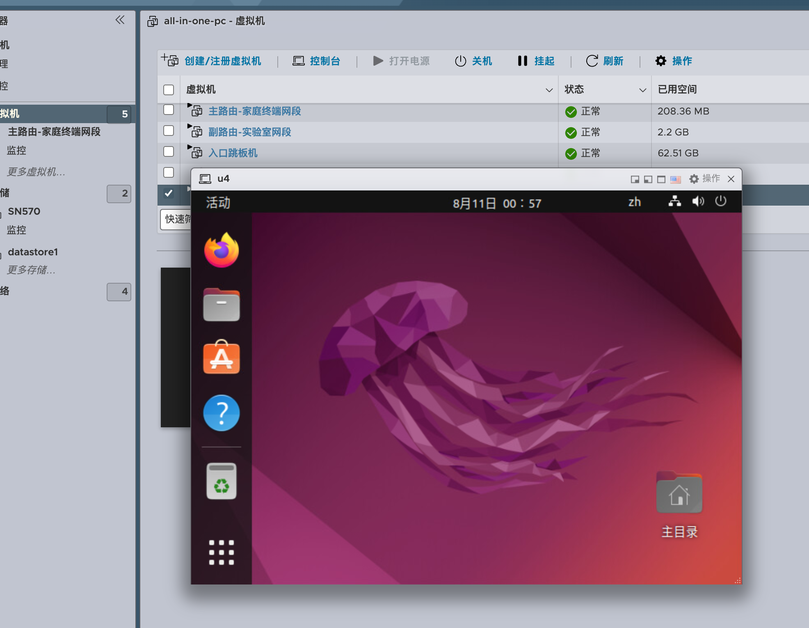Image resolution: width=809 pixels, height=628 pixels.
Task: Select datastore1 in navigator
Action: click(x=33, y=252)
